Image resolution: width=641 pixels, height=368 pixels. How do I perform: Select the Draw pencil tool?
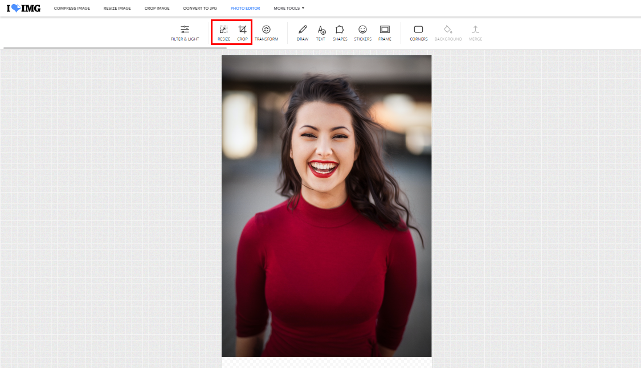tap(303, 32)
